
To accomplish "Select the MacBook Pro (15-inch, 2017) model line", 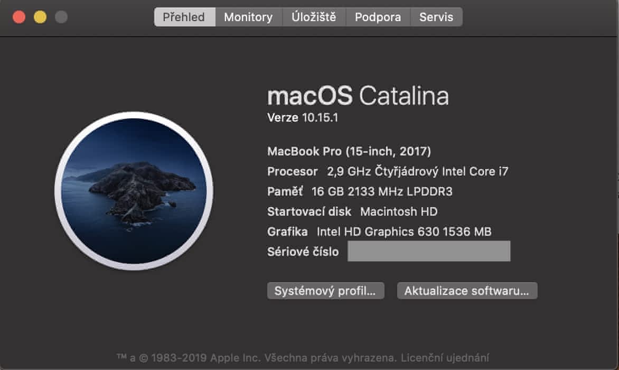I will coord(349,152).
